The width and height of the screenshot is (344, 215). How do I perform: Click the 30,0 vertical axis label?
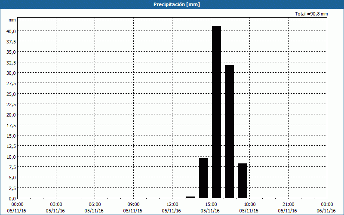[x=11, y=73]
